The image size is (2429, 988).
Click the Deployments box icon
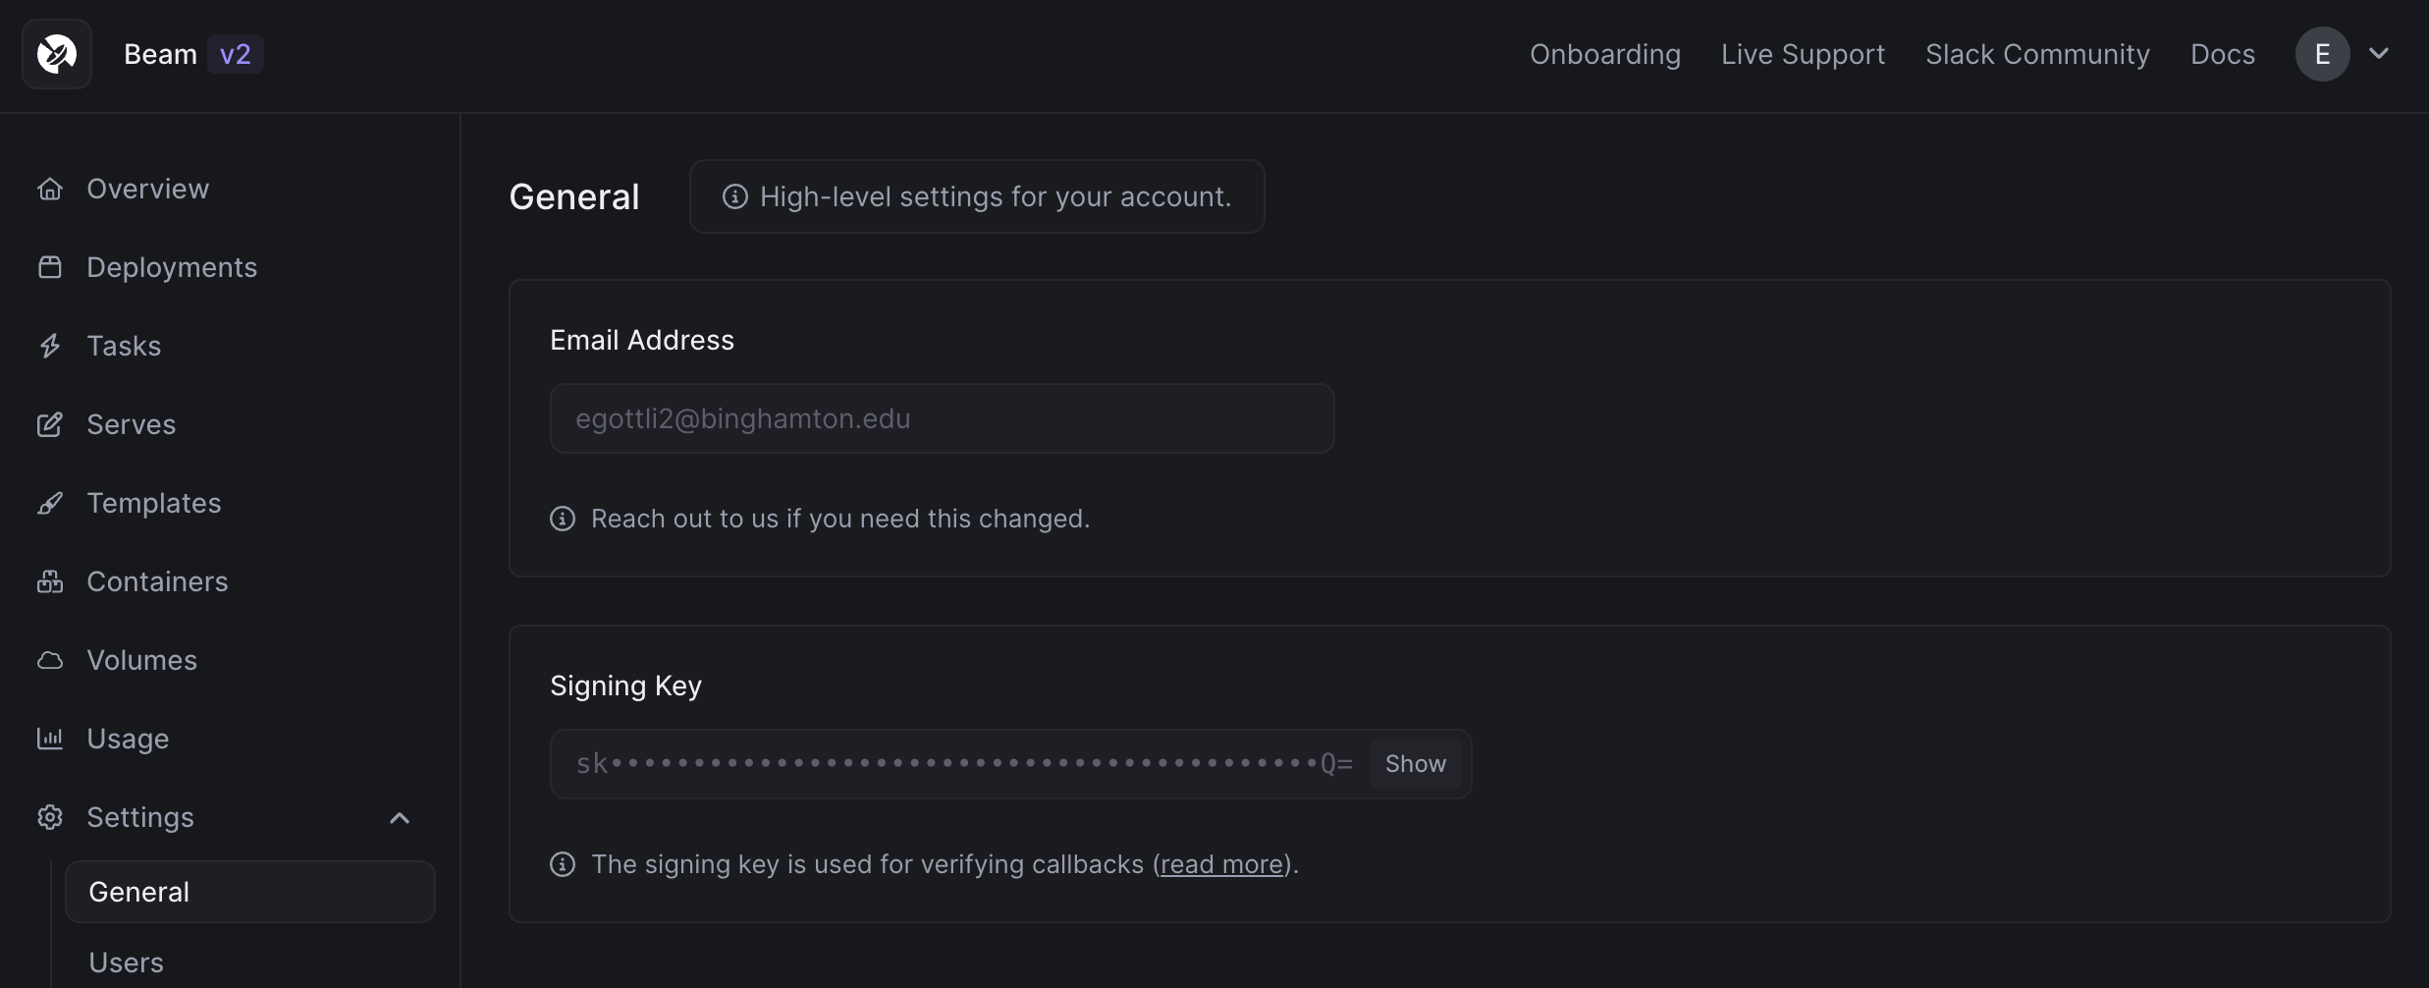[50, 267]
